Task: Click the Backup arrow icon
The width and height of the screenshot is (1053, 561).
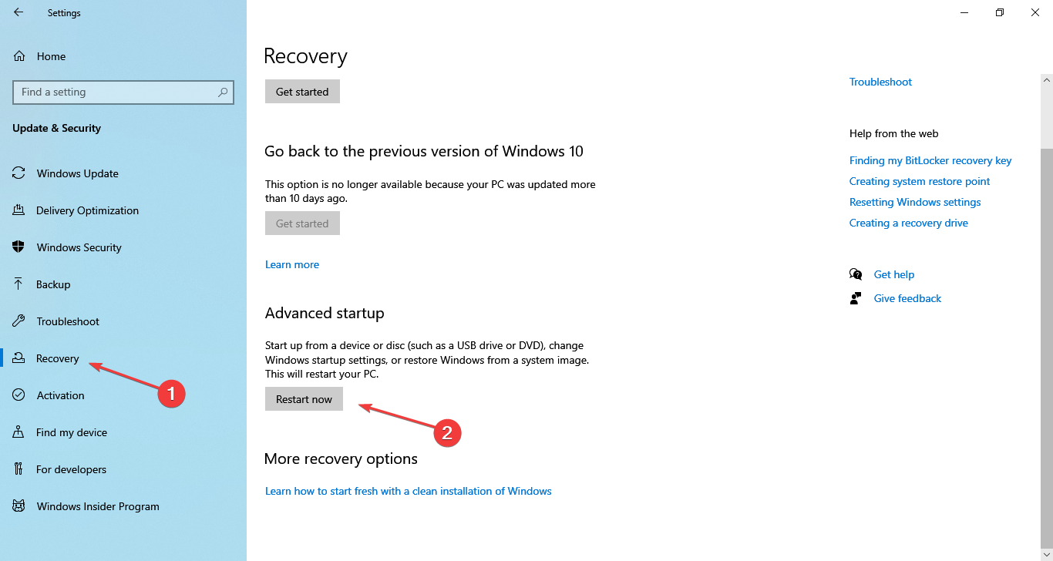Action: pos(19,284)
